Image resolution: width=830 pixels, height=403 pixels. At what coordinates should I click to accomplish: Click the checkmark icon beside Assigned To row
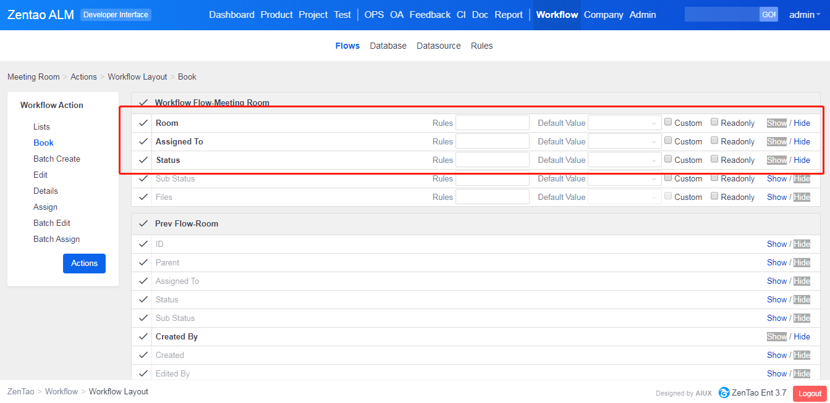[x=143, y=141]
